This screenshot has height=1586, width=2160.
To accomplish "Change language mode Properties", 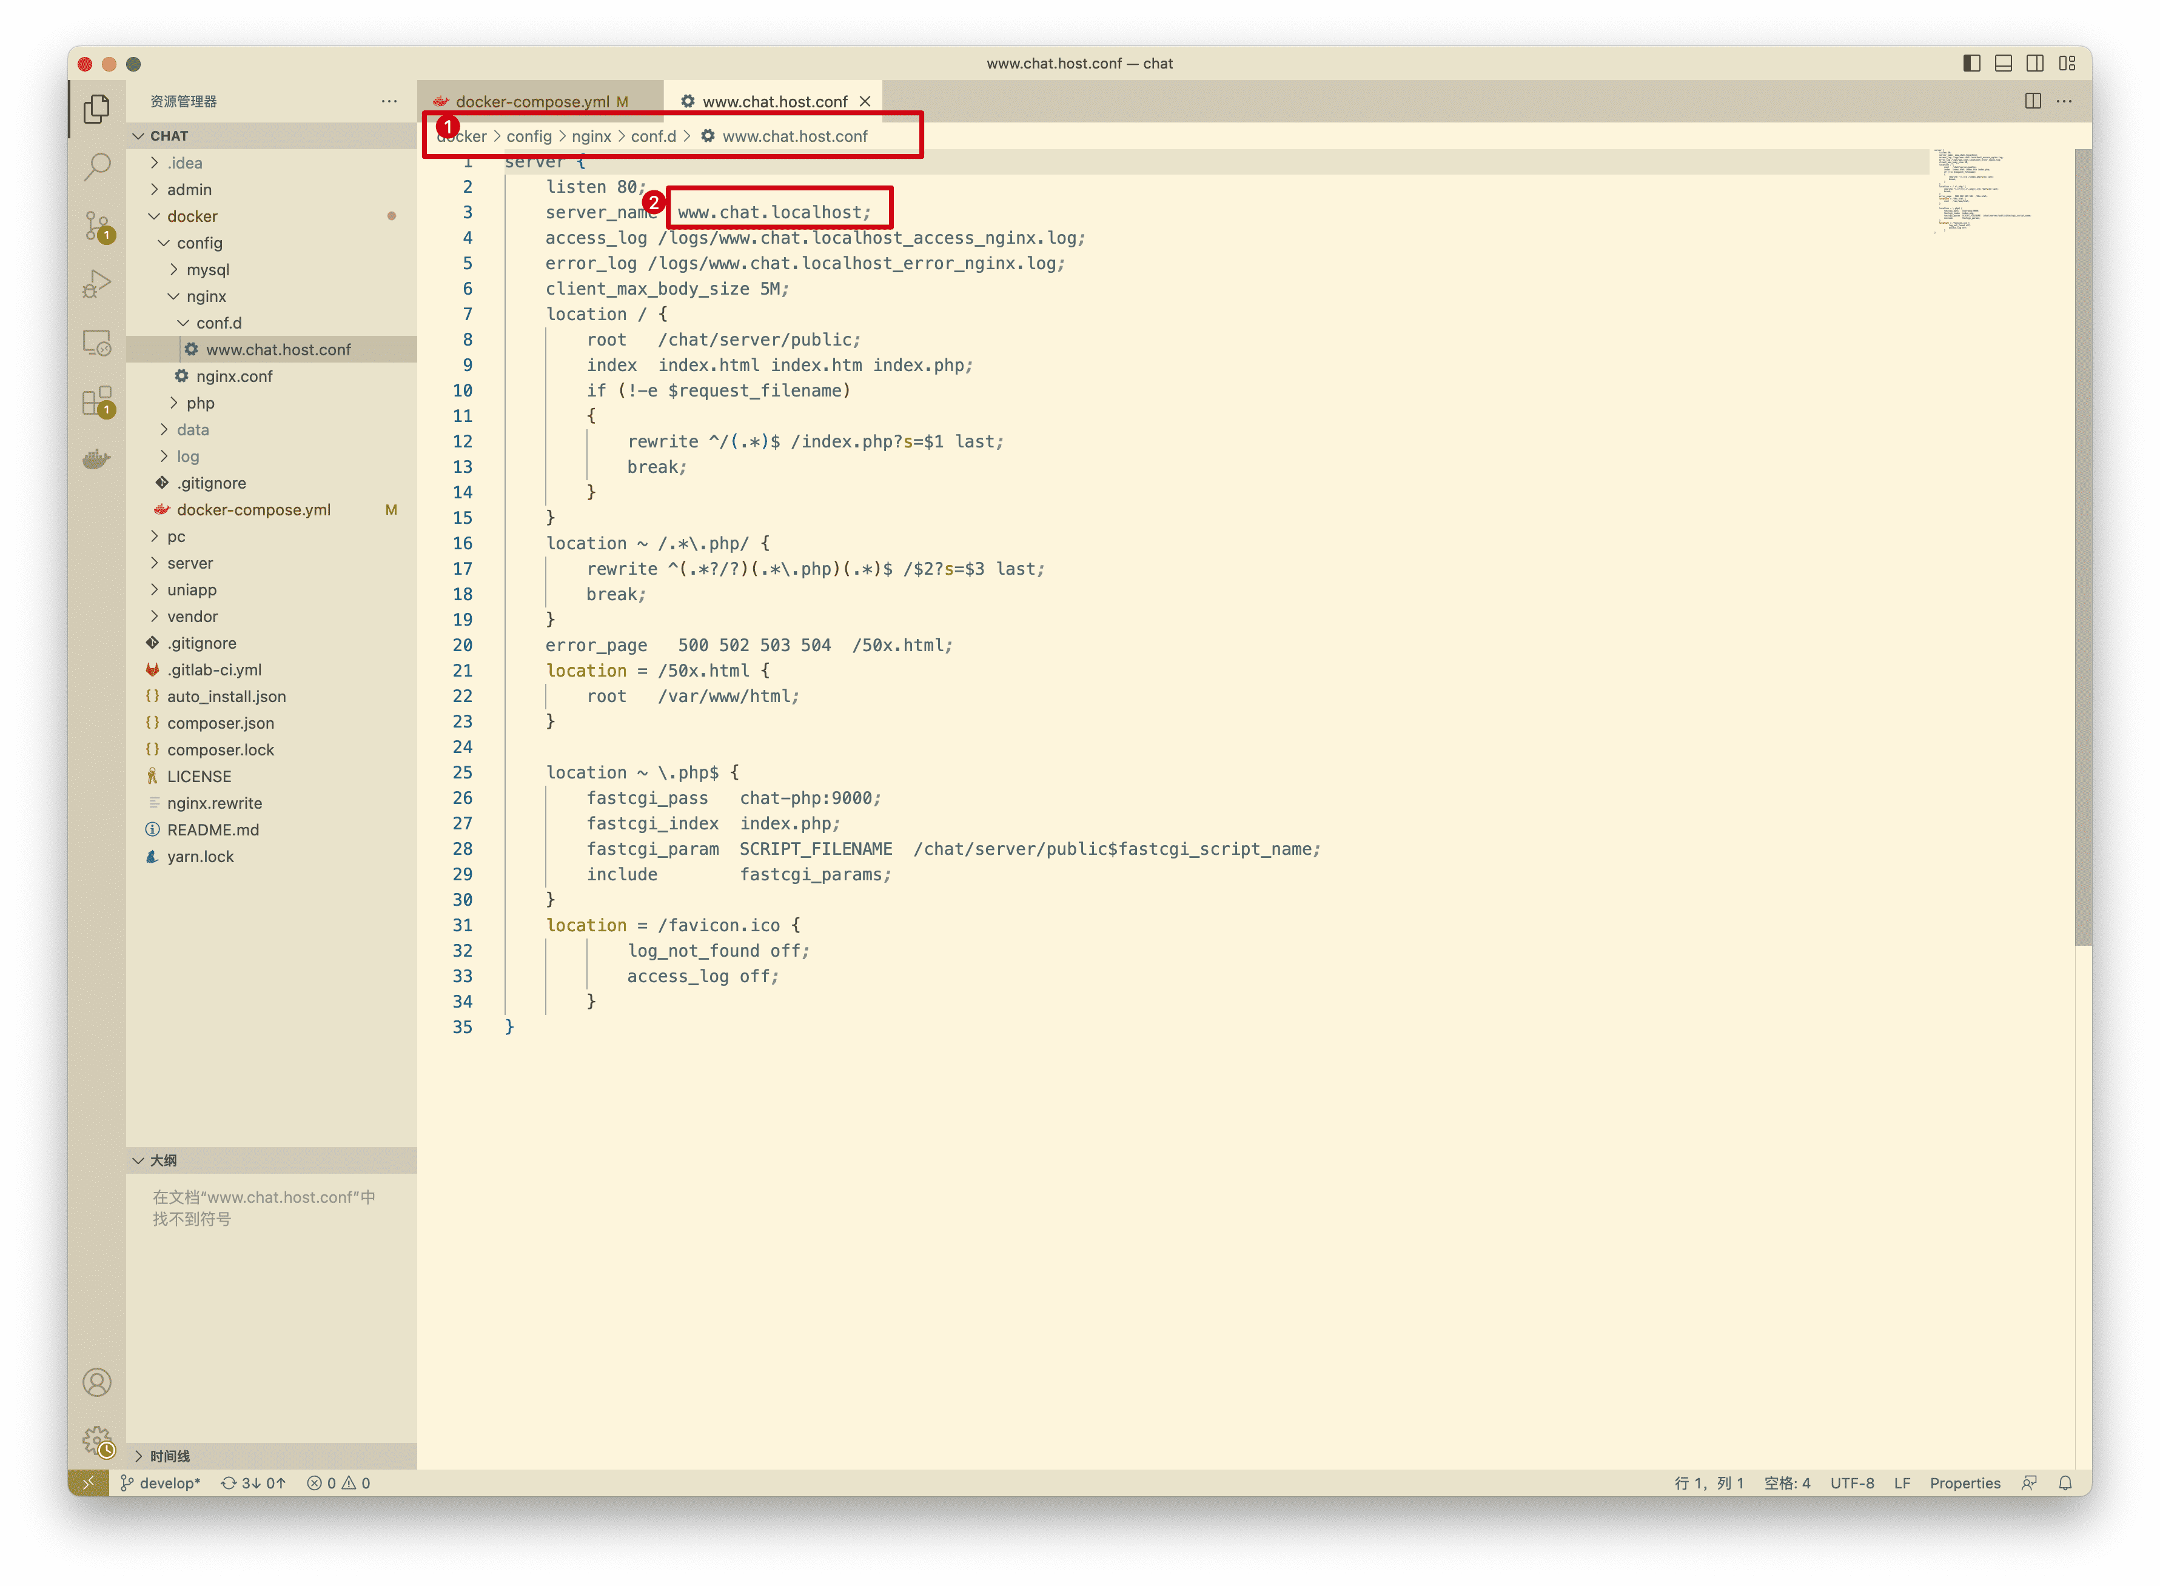I will pos(1966,1484).
